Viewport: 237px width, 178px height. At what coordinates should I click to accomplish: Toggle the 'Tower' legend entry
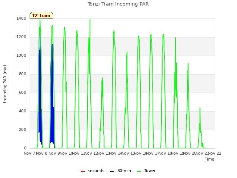pyautogui.click(x=146, y=171)
